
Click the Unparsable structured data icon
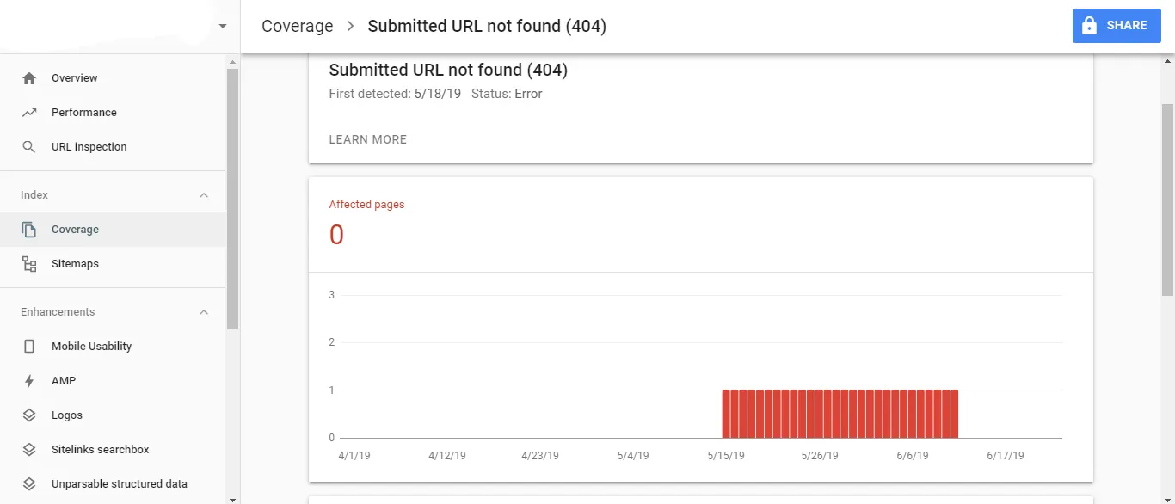pyautogui.click(x=28, y=483)
